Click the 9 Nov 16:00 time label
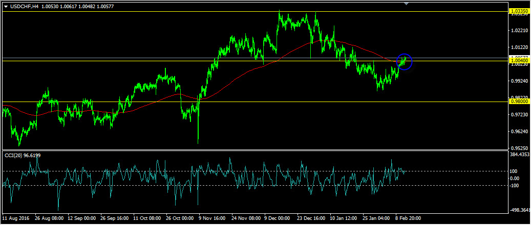This screenshot has height=225, width=531. 213,218
